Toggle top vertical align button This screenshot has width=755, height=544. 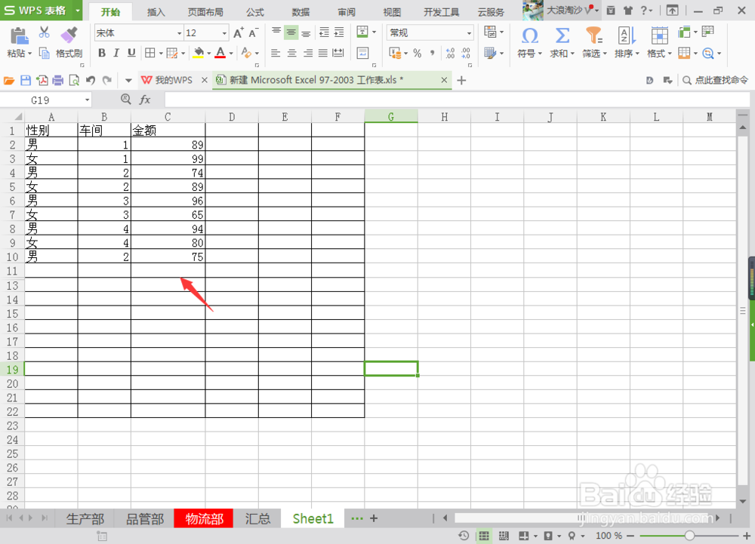pos(276,32)
